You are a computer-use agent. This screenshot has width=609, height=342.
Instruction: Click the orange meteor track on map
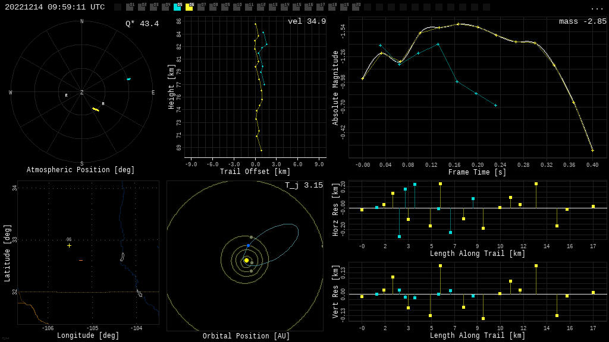click(x=81, y=260)
